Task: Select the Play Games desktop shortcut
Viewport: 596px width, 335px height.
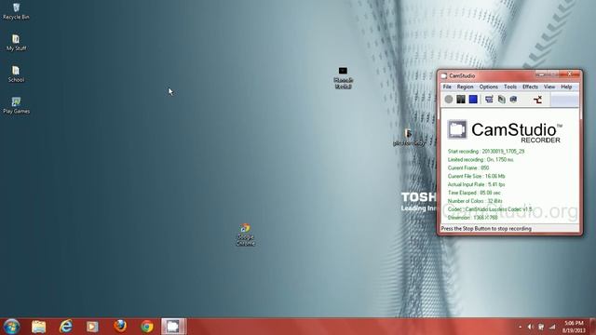Action: coord(16,105)
